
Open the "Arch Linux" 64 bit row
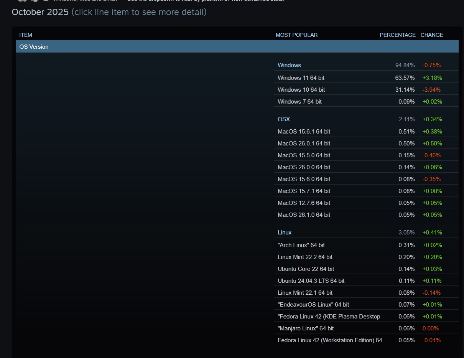pyautogui.click(x=301, y=245)
